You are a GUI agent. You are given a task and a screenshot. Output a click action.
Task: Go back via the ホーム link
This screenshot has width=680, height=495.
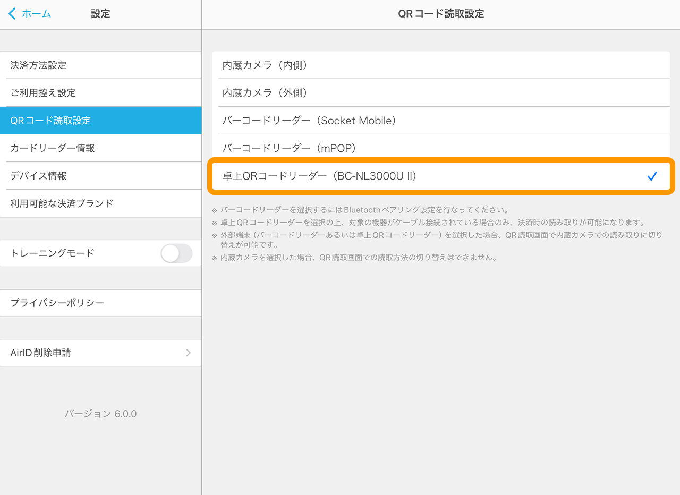point(36,14)
